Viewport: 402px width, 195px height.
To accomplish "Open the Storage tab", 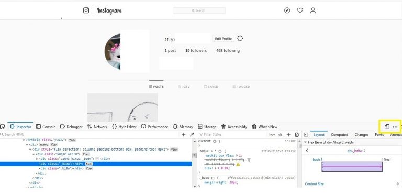I will coord(207,127).
